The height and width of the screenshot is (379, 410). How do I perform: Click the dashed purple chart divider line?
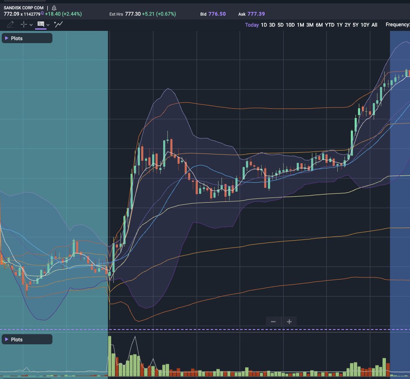tap(205, 330)
